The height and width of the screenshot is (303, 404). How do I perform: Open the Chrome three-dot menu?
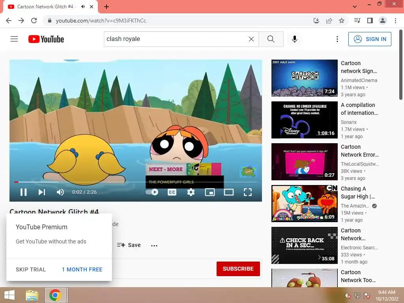395,21
